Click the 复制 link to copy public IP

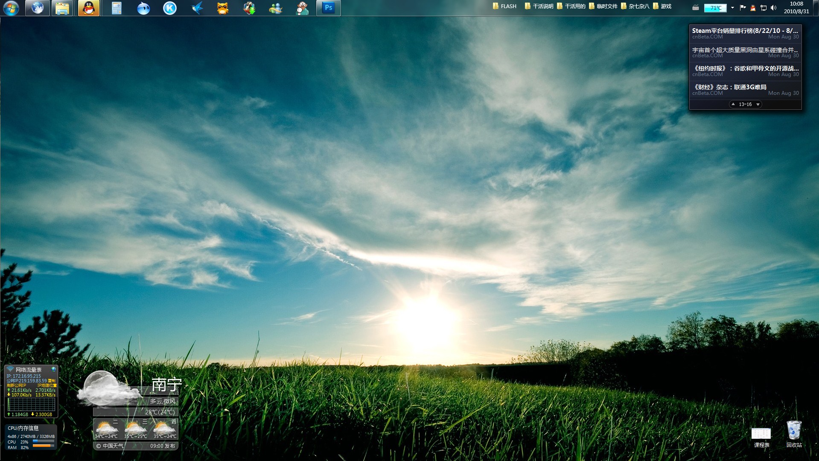click(x=52, y=381)
